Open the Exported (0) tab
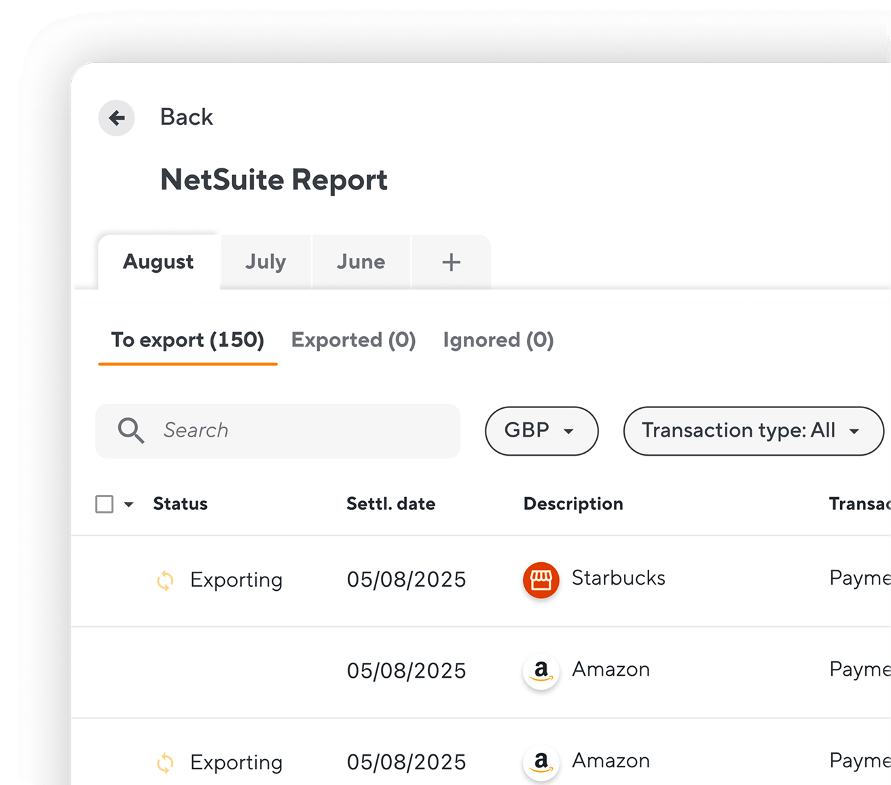 click(x=353, y=340)
